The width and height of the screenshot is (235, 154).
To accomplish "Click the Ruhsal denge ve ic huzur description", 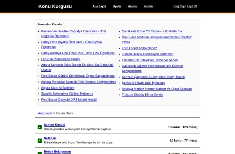I will (x=79, y=143).
